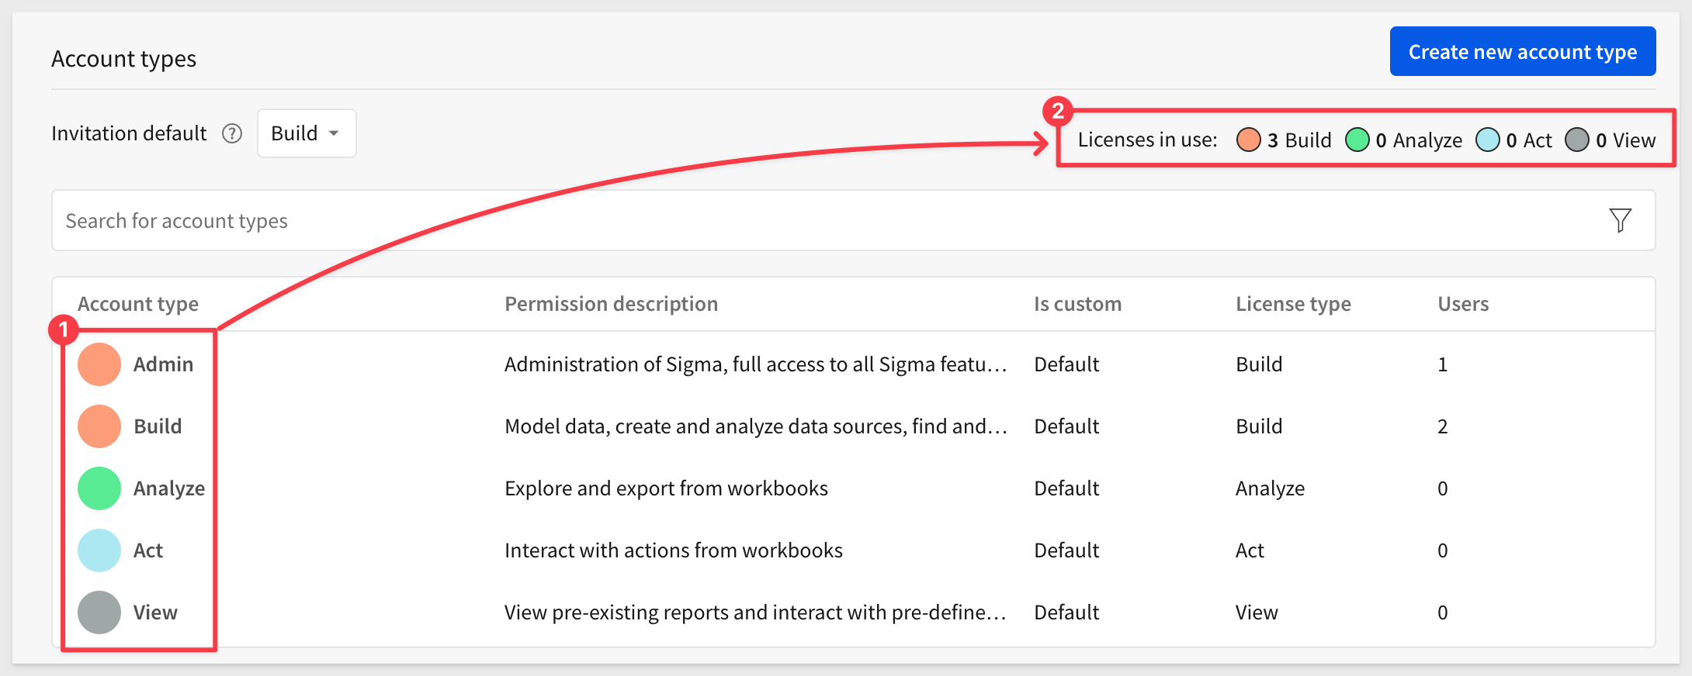This screenshot has width=1692, height=676.
Task: Open the Invitation default Build dropdown
Action: (307, 133)
